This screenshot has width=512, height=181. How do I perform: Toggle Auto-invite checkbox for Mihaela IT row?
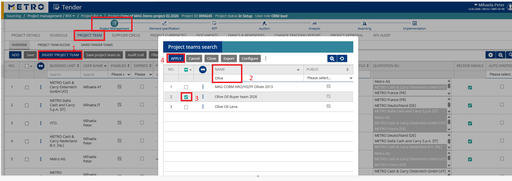(x=502, y=105)
